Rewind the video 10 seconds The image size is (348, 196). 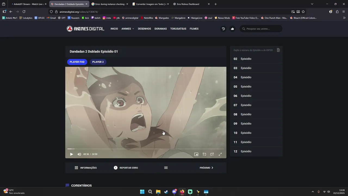[x=204, y=154]
